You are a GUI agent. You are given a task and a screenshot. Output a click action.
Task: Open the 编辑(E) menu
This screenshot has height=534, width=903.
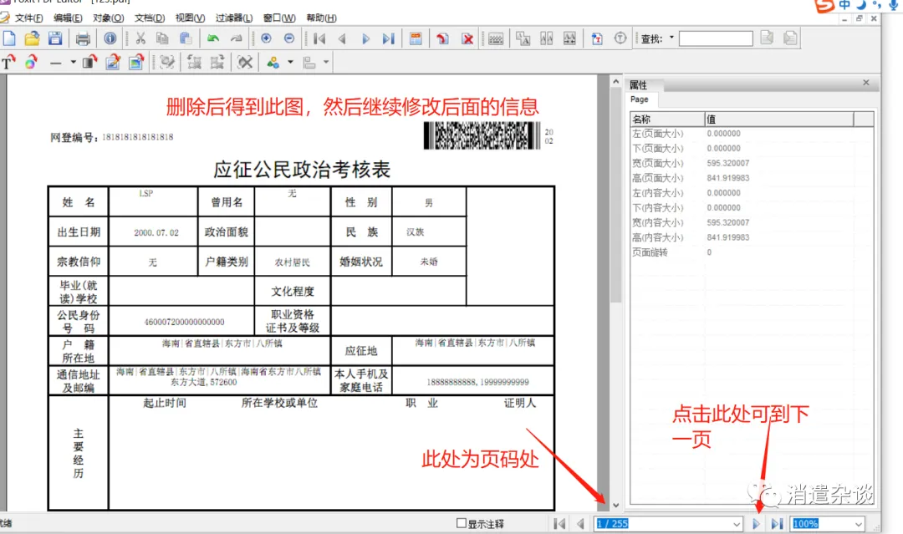point(68,18)
